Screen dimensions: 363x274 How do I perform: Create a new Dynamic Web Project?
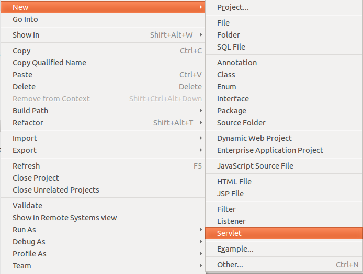284,138
